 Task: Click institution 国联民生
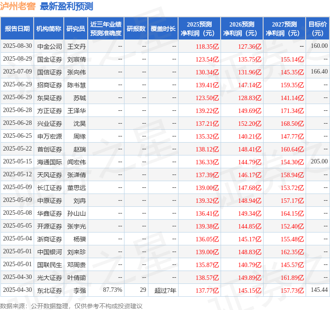50,265
